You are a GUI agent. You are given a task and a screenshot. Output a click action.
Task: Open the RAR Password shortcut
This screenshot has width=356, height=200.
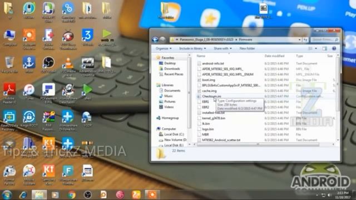[x=48, y=121]
